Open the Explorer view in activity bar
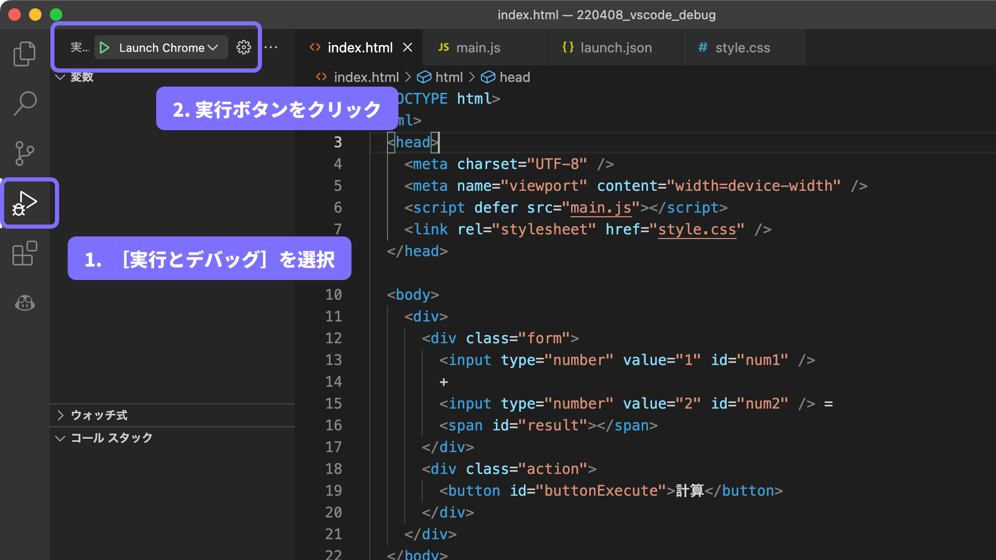The height and width of the screenshot is (560, 996). tap(24, 54)
